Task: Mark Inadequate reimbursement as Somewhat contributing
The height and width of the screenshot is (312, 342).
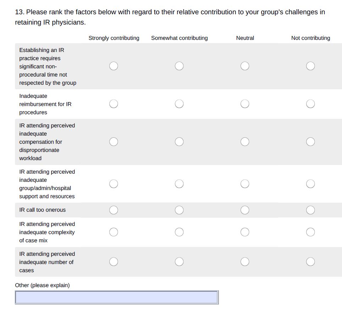Action: point(179,104)
